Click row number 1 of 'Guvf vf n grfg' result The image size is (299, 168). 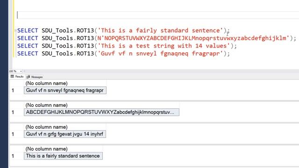(13, 134)
